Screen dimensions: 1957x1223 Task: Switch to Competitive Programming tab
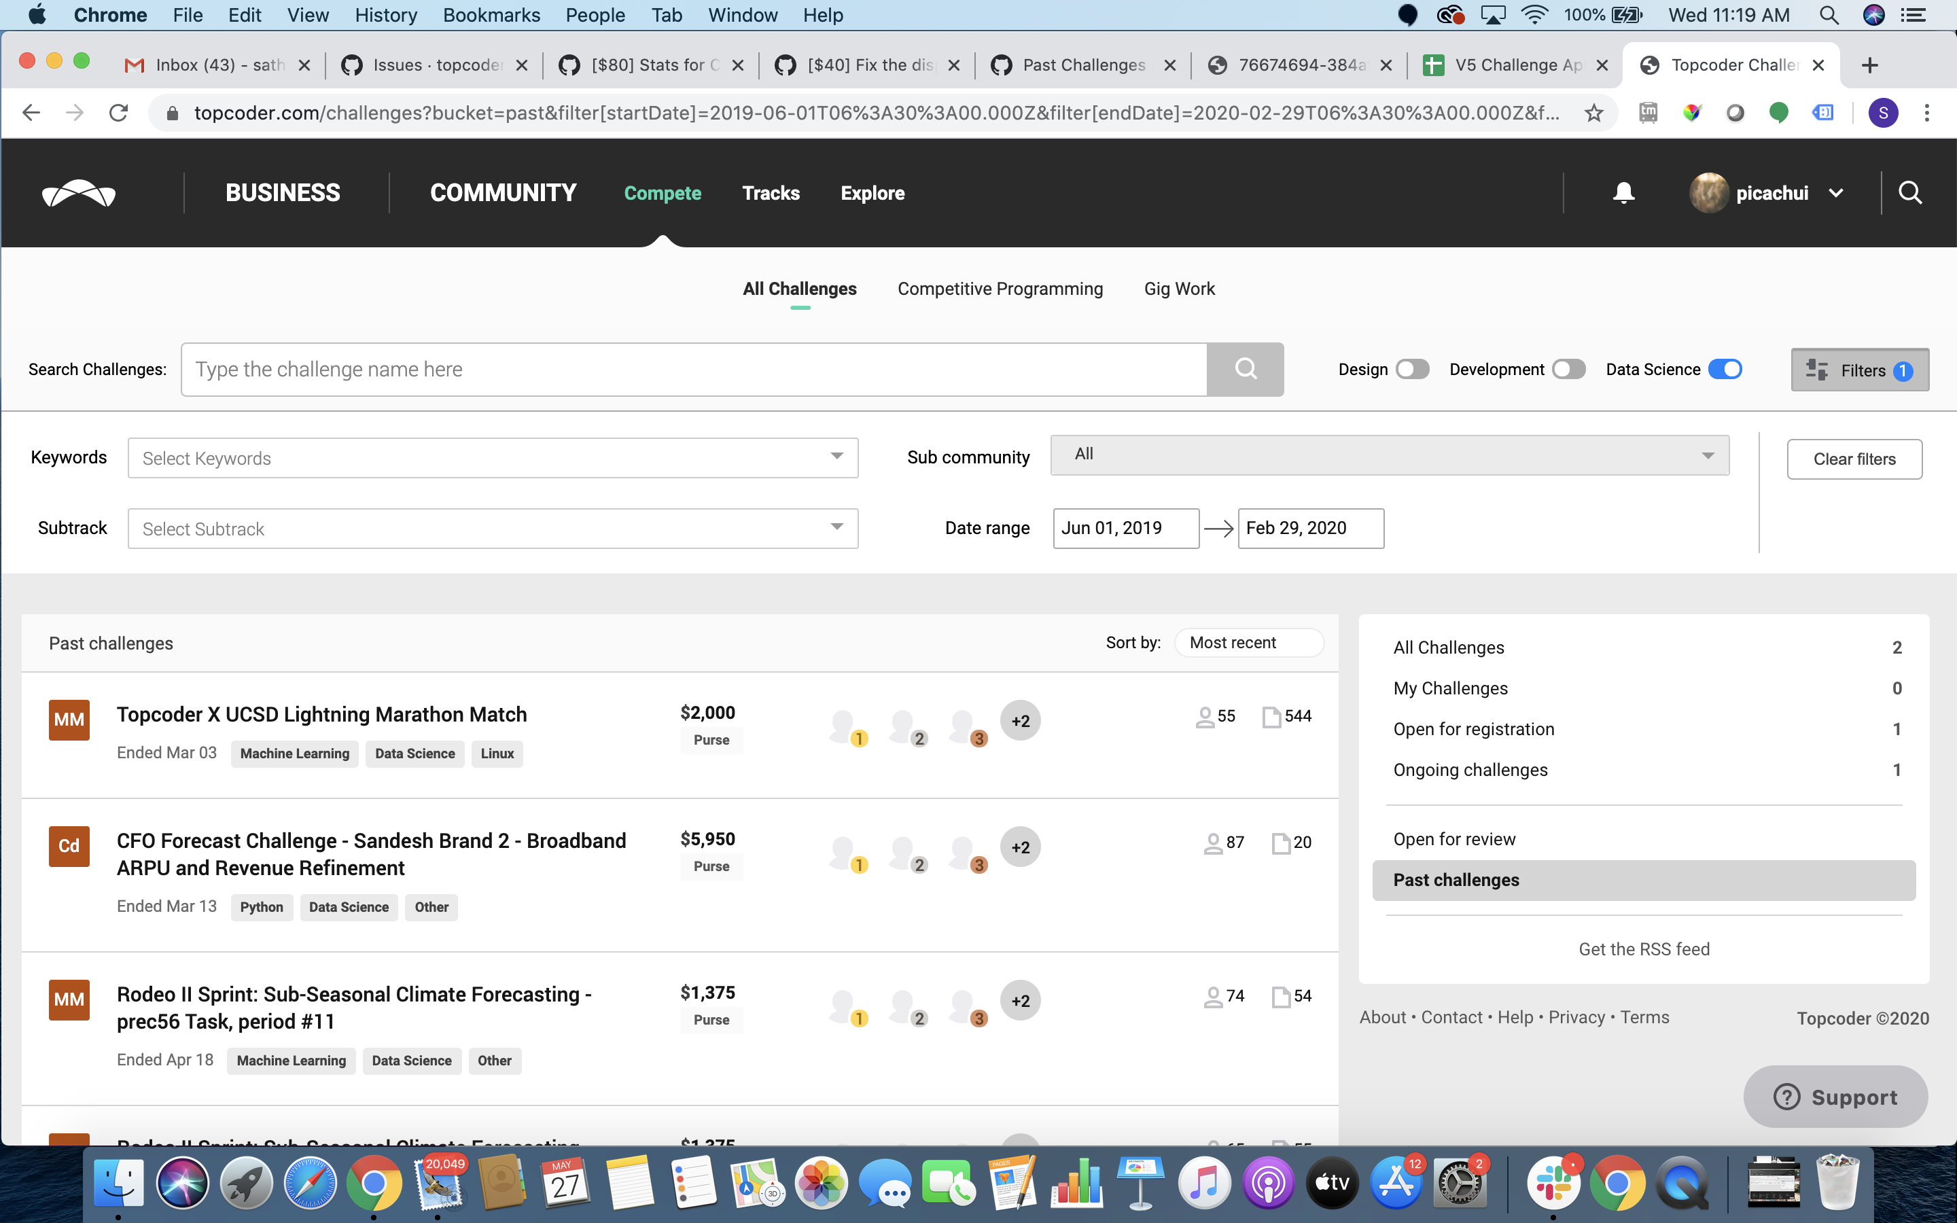coord(1000,289)
